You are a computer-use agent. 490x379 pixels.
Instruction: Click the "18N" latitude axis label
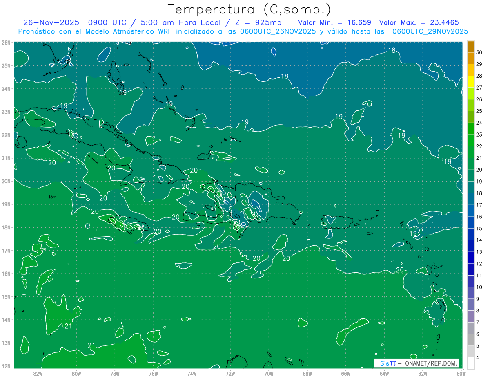tap(6, 227)
